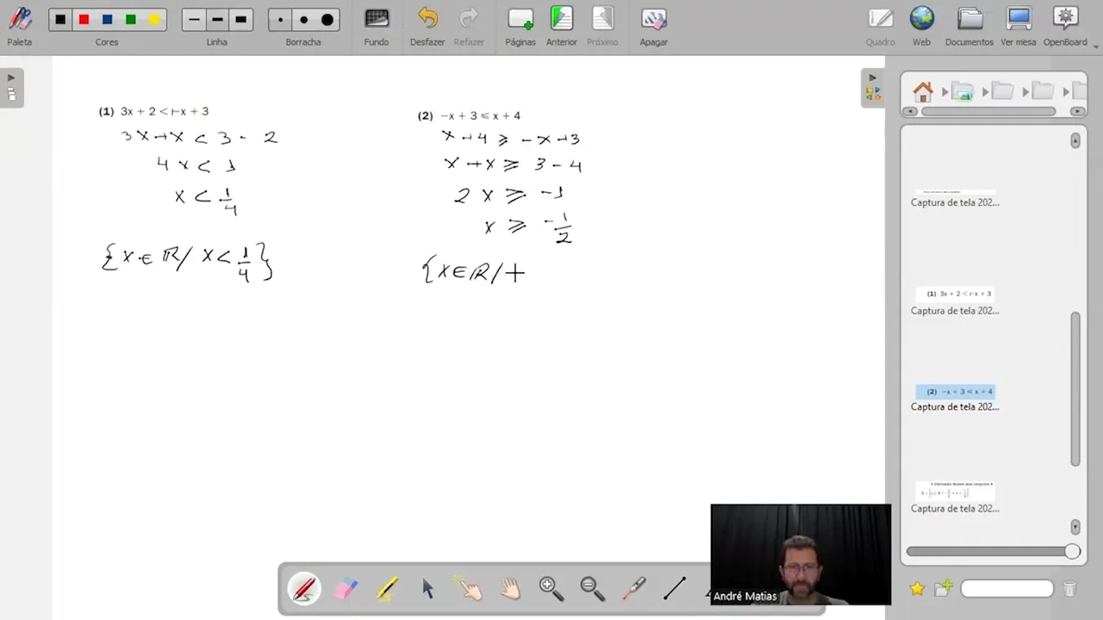Pick the black pen color
This screenshot has width=1103, height=620.
[x=60, y=20]
